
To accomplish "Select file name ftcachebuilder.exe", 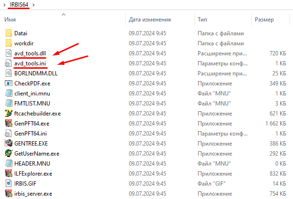I will pyautogui.click(x=38, y=114).
